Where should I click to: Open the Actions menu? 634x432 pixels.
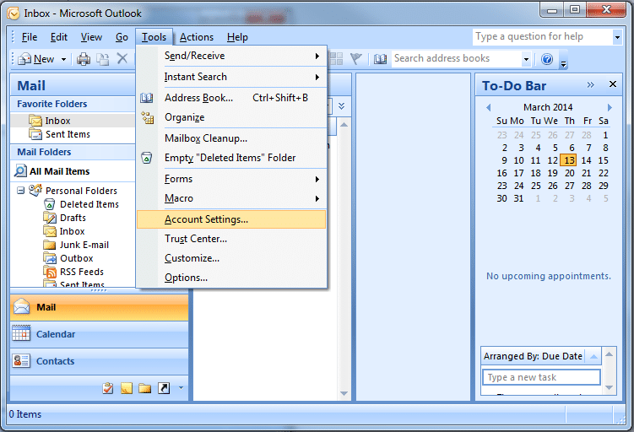[x=197, y=37]
